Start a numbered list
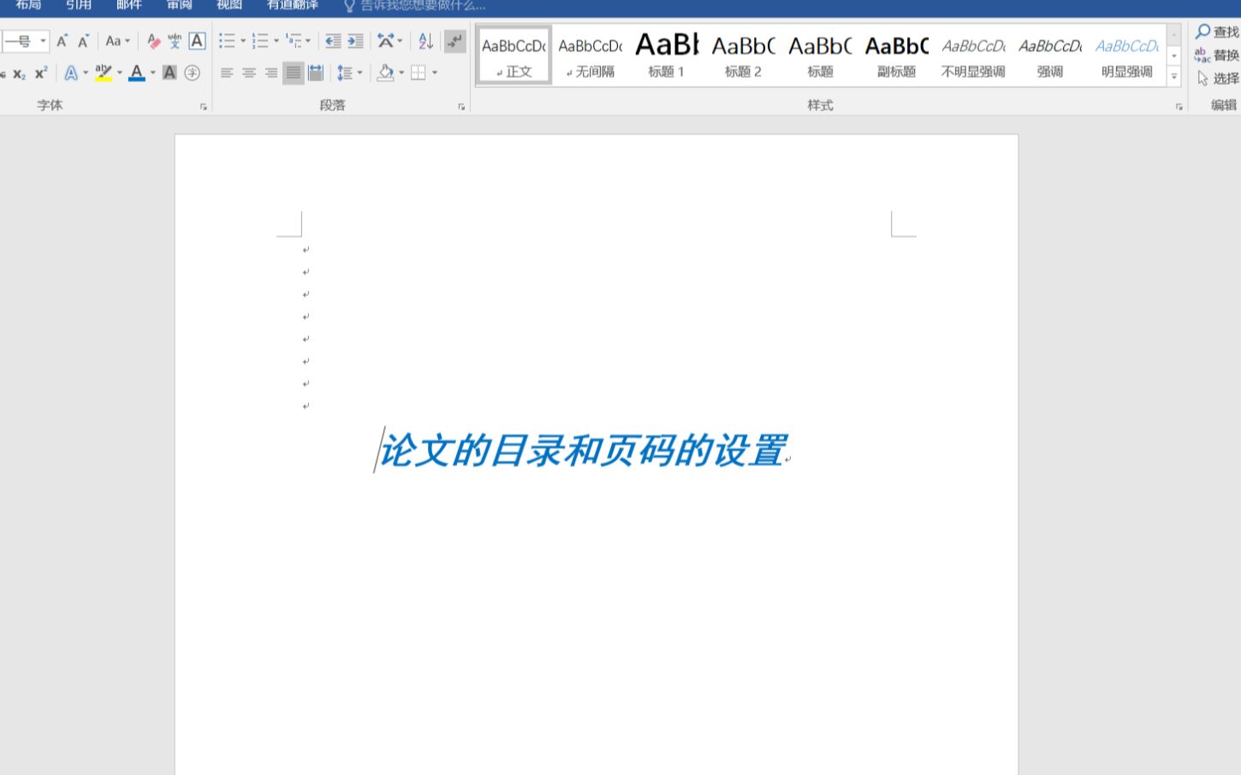Viewport: 1241px width, 775px height. [260, 41]
